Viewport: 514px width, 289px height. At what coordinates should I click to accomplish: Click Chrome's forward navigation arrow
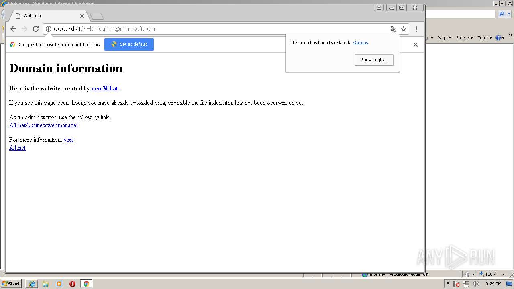pyautogui.click(x=24, y=29)
